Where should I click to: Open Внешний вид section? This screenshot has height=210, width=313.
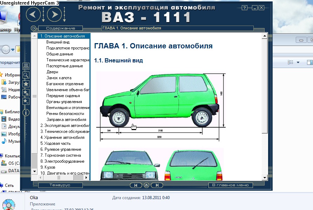click(58, 42)
